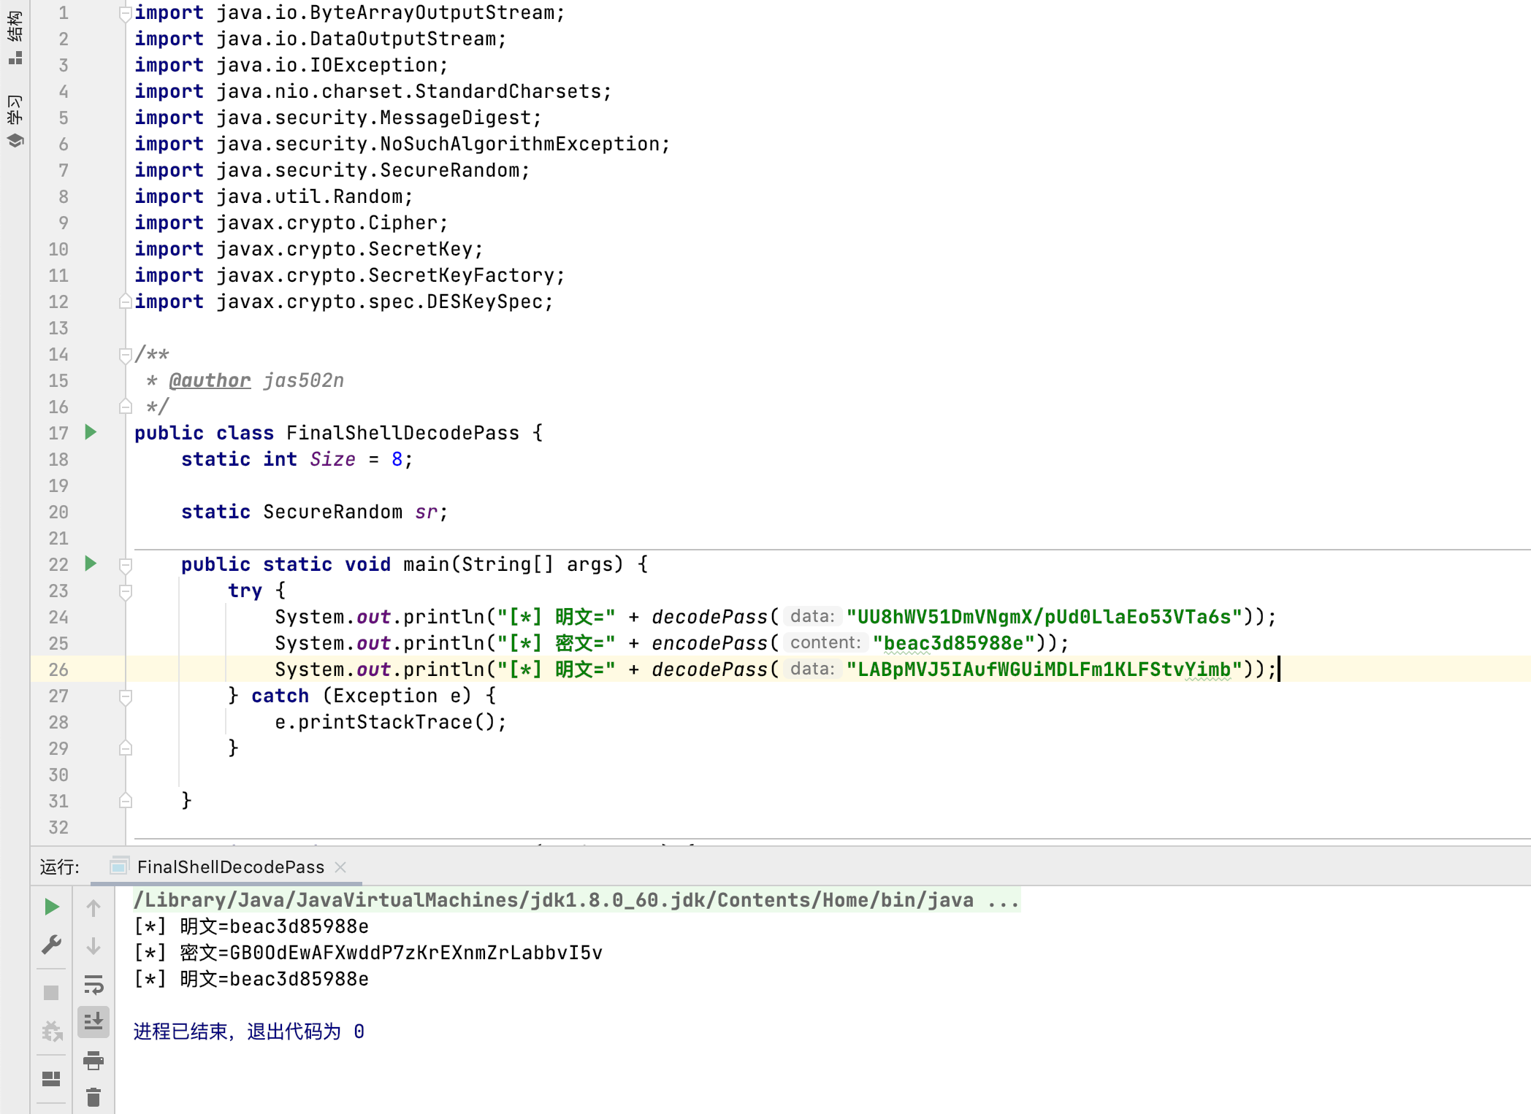Image resolution: width=1531 pixels, height=1114 pixels.
Task: Run main method from gutter arrow
Action: (x=91, y=564)
